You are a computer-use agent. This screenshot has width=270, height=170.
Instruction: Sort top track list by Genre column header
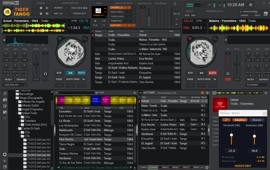click(101, 31)
